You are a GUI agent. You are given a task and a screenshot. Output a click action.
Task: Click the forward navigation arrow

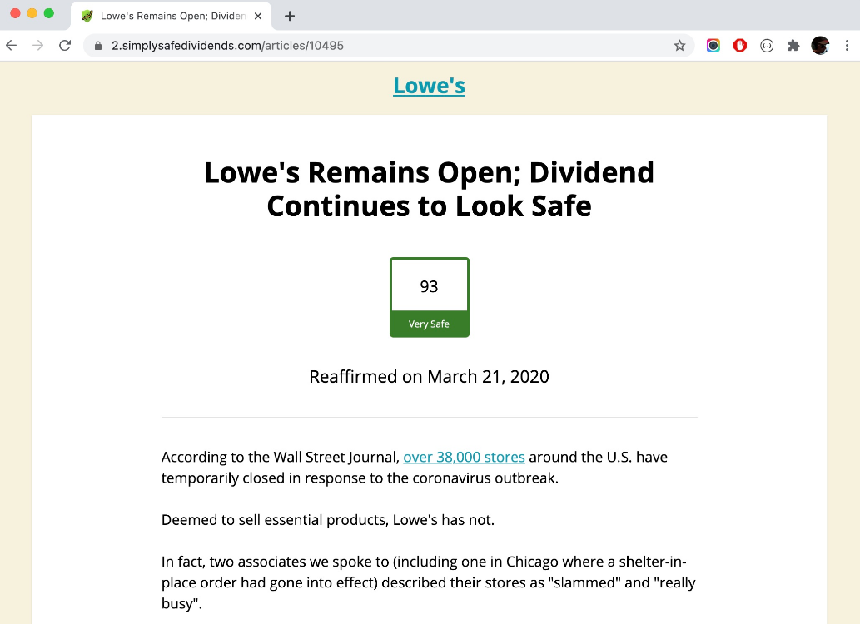pyautogui.click(x=37, y=46)
